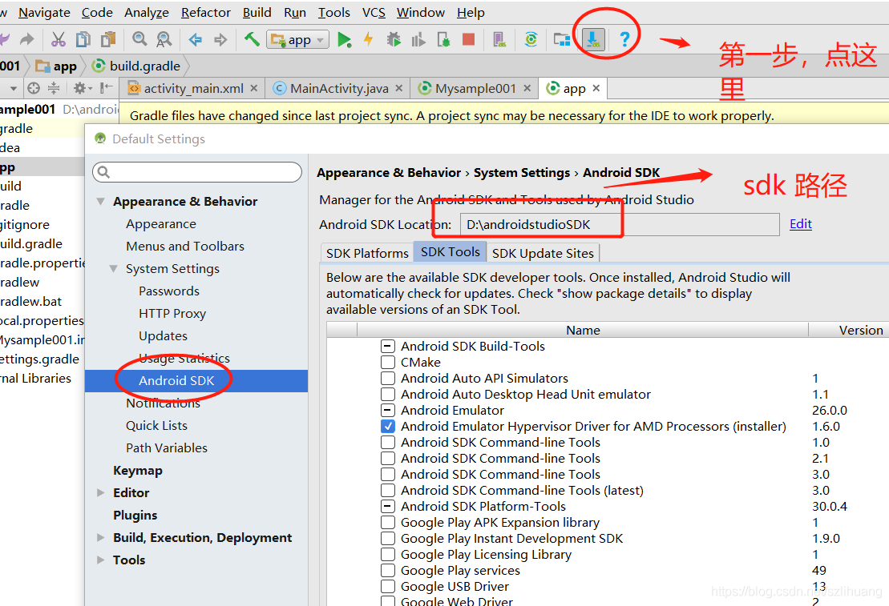Click hide project panel icon

pyautogui.click(x=106, y=88)
